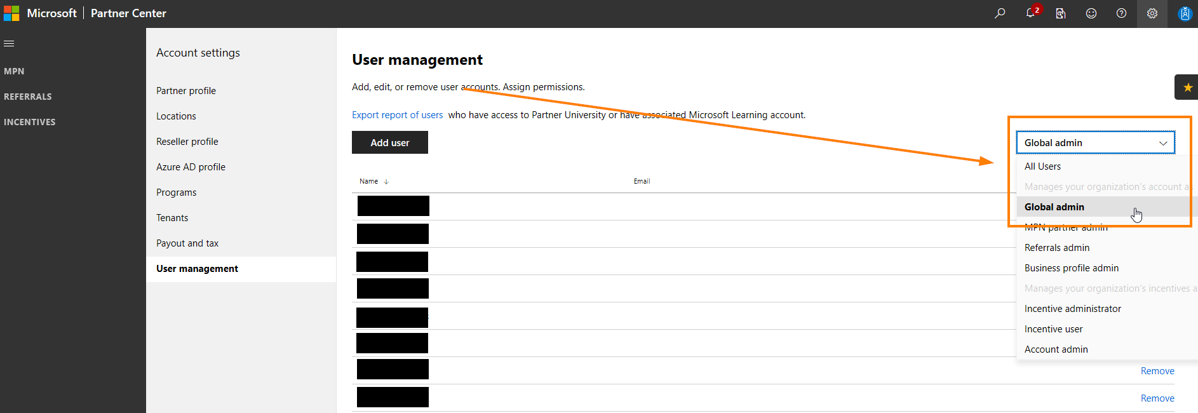Expand the Global admin role filter dropdown
Viewport: 1198px width, 413px height.
(x=1096, y=142)
